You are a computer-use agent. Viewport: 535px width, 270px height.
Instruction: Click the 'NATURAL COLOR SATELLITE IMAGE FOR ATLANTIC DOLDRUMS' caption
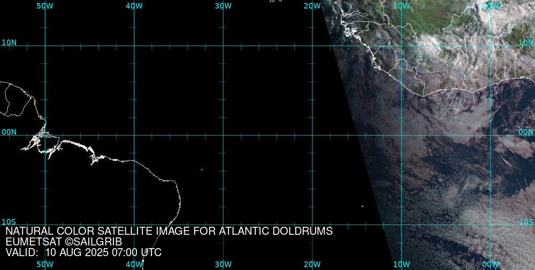point(169,231)
